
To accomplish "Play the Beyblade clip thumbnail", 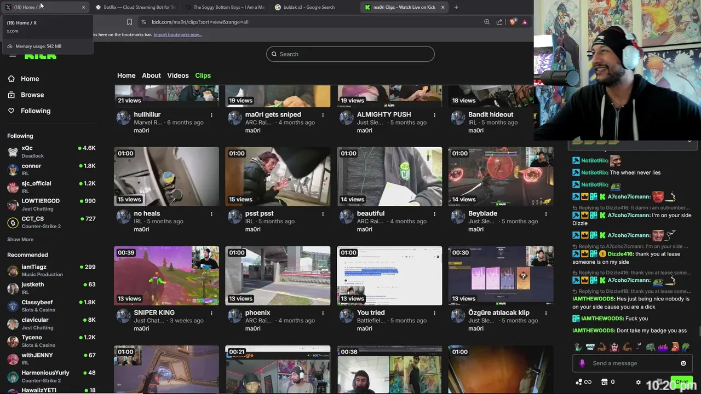I will (501, 176).
